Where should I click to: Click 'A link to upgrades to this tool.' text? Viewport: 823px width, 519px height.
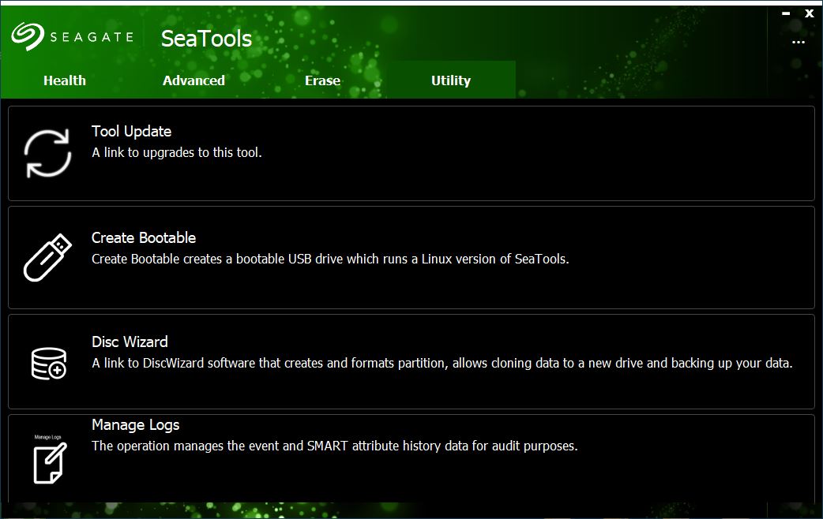(x=176, y=152)
